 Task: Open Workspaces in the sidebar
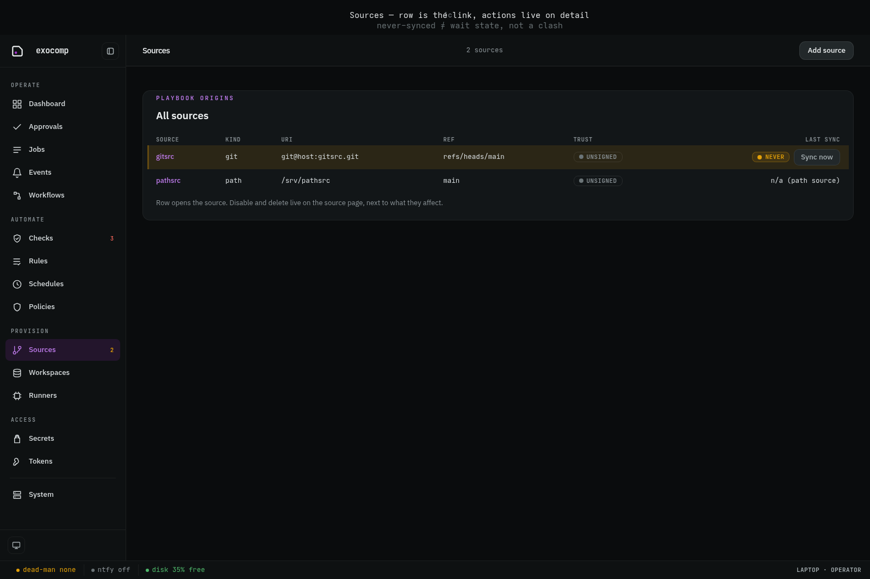[x=63, y=373]
